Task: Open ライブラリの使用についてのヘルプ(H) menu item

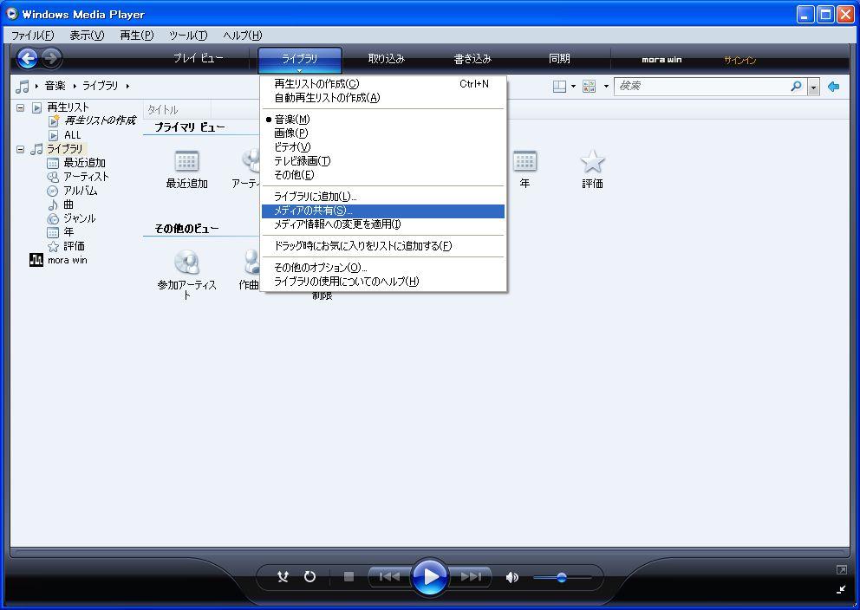Action: 383,282
